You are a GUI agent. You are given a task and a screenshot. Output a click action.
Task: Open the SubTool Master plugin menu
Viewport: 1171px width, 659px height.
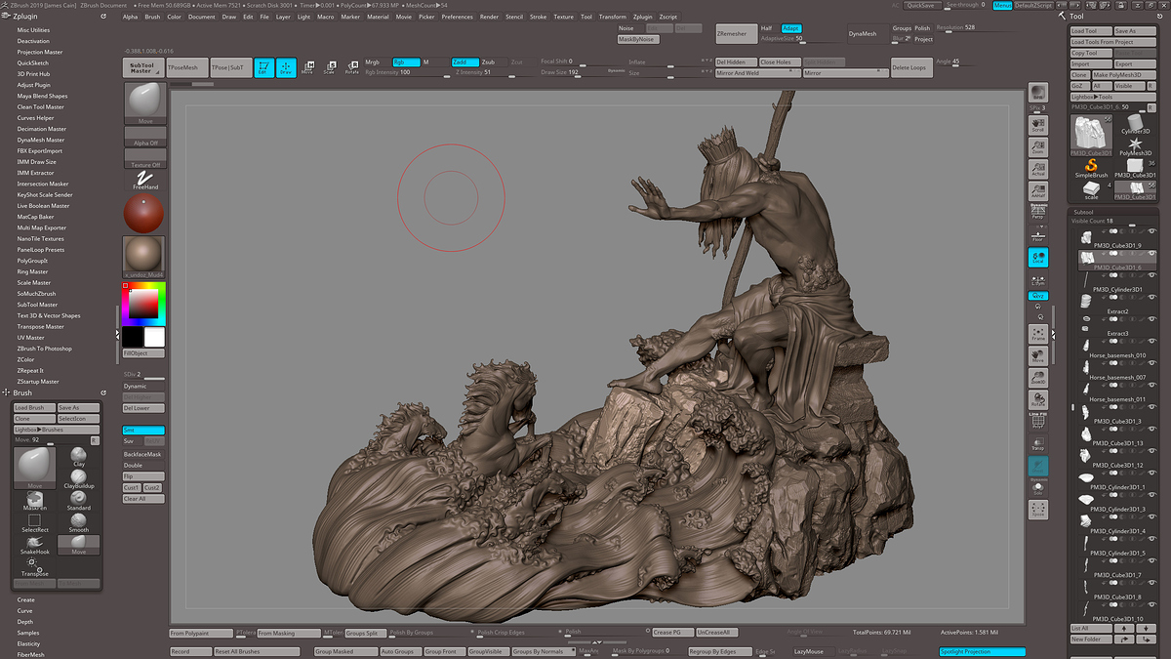[x=37, y=305]
